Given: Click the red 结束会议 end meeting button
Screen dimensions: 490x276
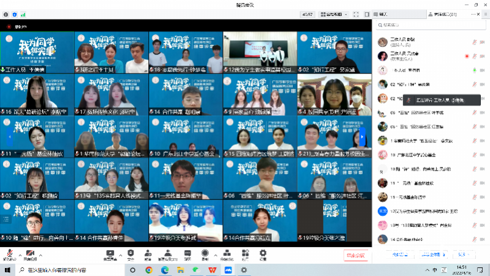Looking at the screenshot, I should click(x=355, y=255).
